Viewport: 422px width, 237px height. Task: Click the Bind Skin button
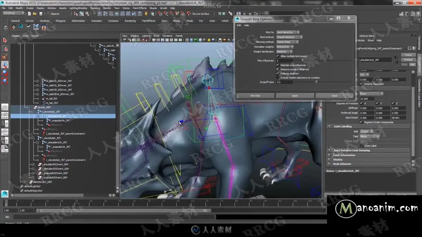tap(255, 96)
